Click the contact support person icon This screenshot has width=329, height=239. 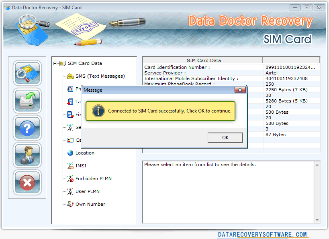(27, 155)
